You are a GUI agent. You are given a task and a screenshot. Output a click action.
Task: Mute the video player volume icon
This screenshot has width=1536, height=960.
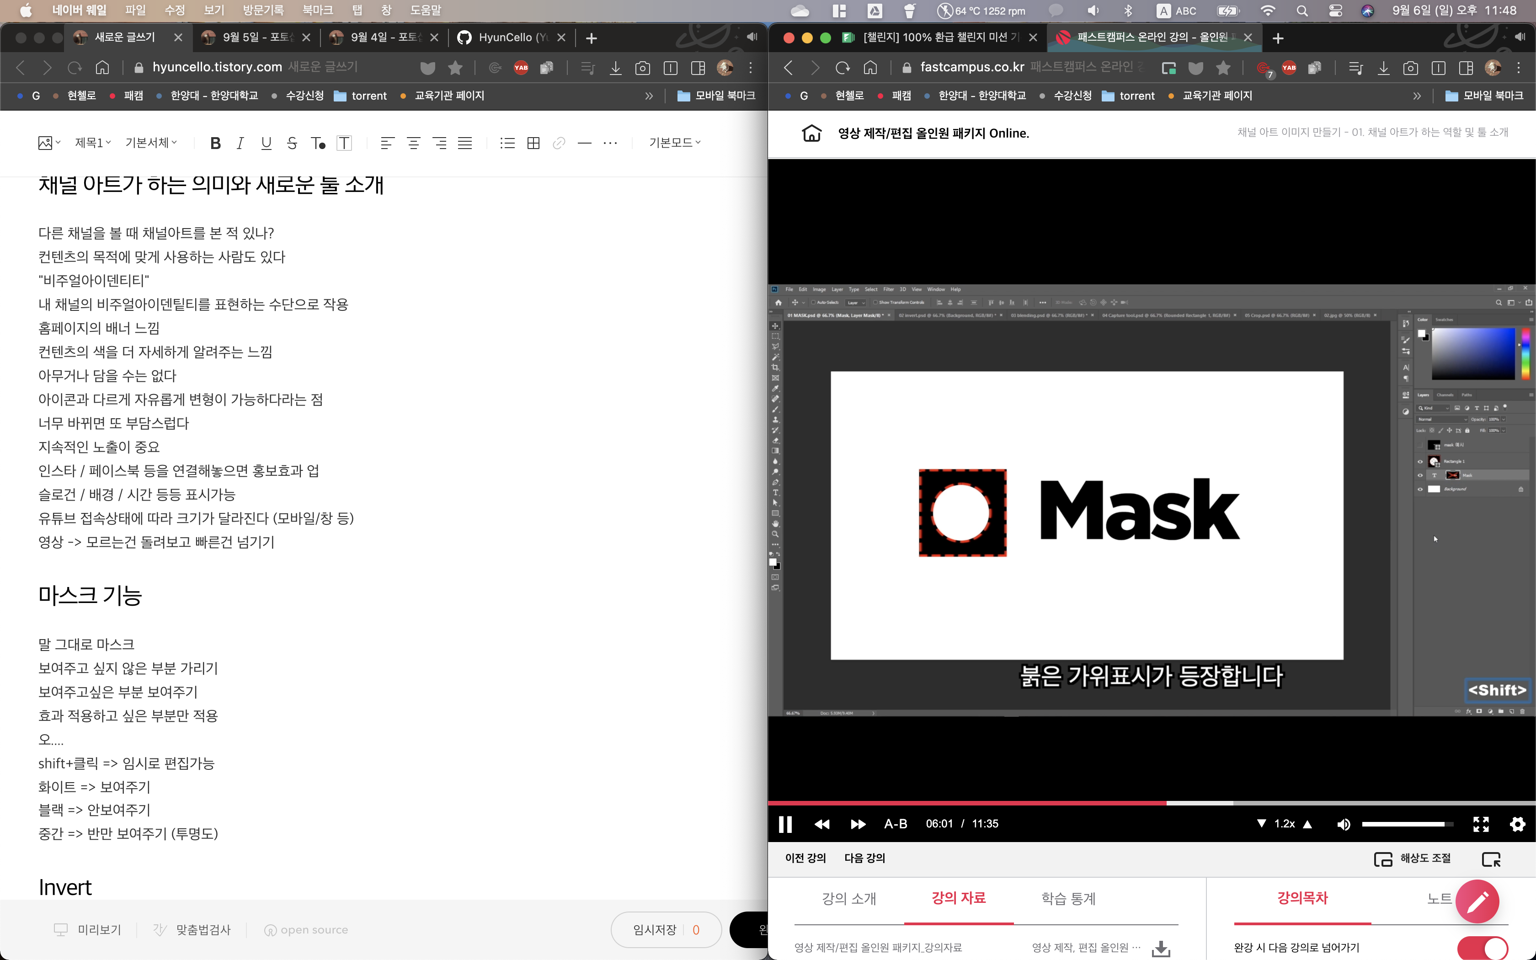(x=1343, y=824)
